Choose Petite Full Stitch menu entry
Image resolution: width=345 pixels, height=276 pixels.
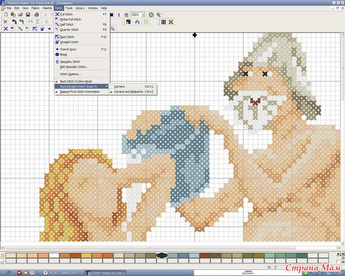pyautogui.click(x=82, y=19)
